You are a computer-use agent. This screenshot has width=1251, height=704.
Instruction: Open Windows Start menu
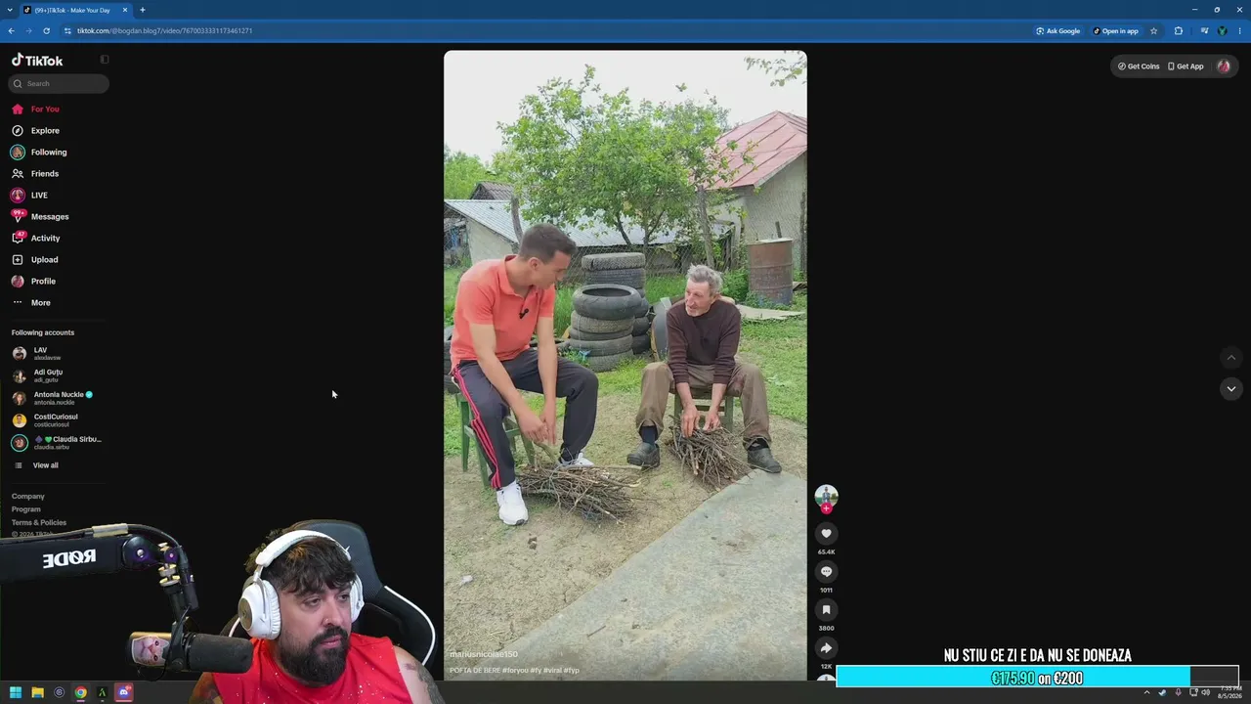point(16,692)
